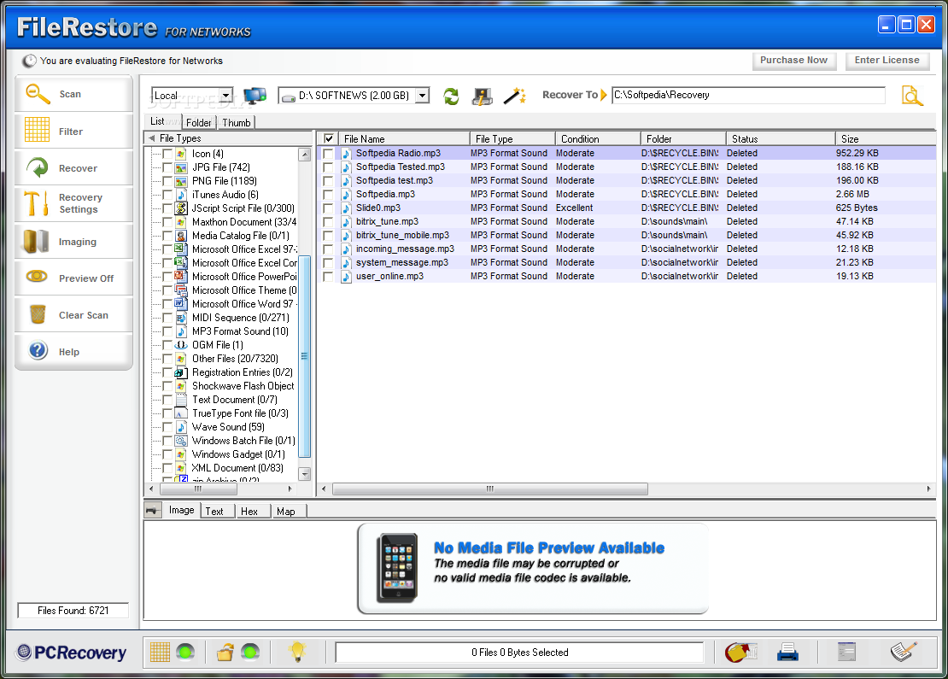This screenshot has width=948, height=679.
Task: Click the green refresh drives icon
Action: point(451,97)
